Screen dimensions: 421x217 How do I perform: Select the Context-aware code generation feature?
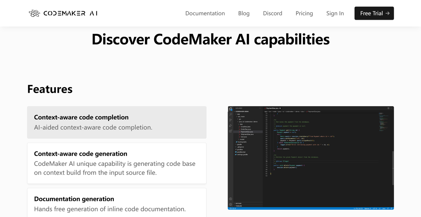pos(117,163)
